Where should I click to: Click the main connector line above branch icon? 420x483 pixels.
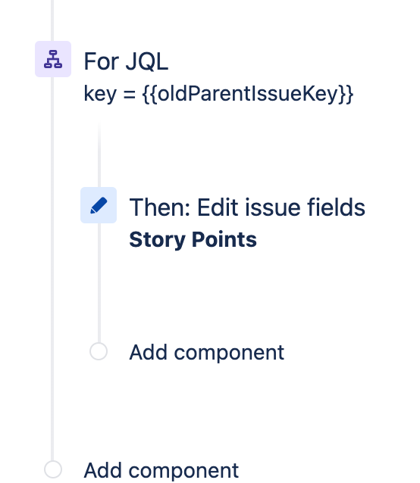pyautogui.click(x=52, y=20)
